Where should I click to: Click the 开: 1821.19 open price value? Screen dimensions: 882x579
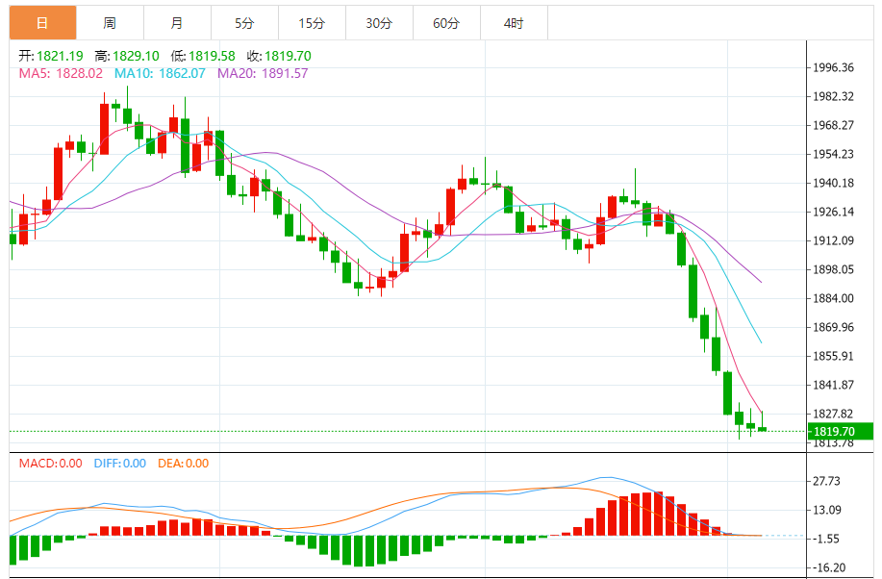click(51, 56)
